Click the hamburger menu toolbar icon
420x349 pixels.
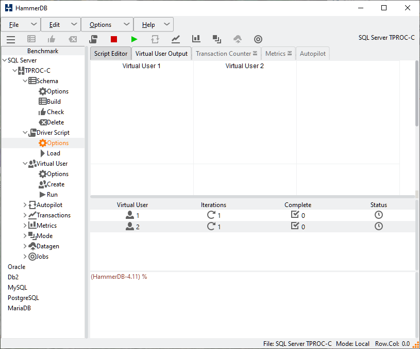pos(11,39)
